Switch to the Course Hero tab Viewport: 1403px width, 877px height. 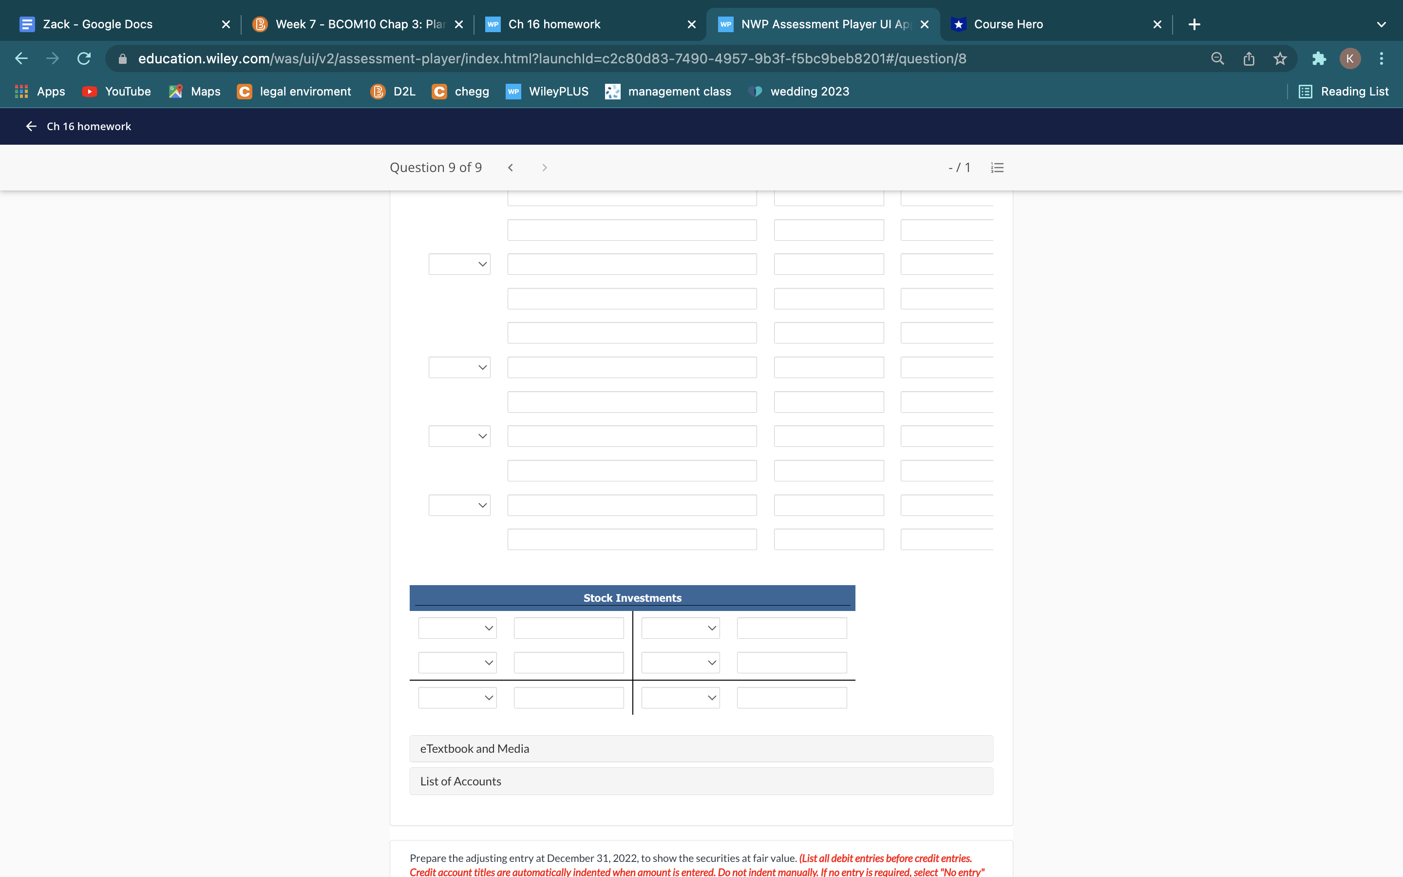[x=1007, y=24]
